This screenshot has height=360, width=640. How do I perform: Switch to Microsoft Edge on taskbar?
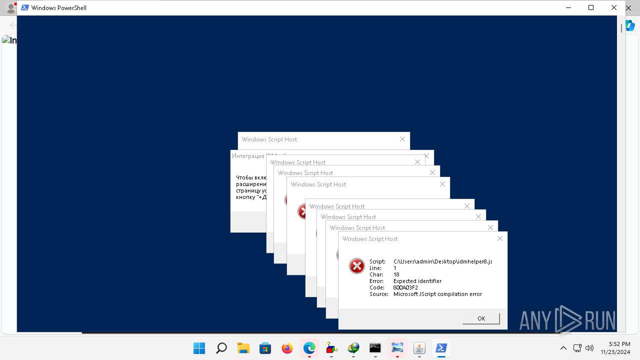coord(309,348)
